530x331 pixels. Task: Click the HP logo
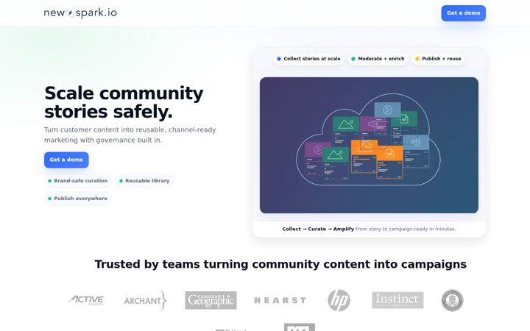click(x=339, y=300)
